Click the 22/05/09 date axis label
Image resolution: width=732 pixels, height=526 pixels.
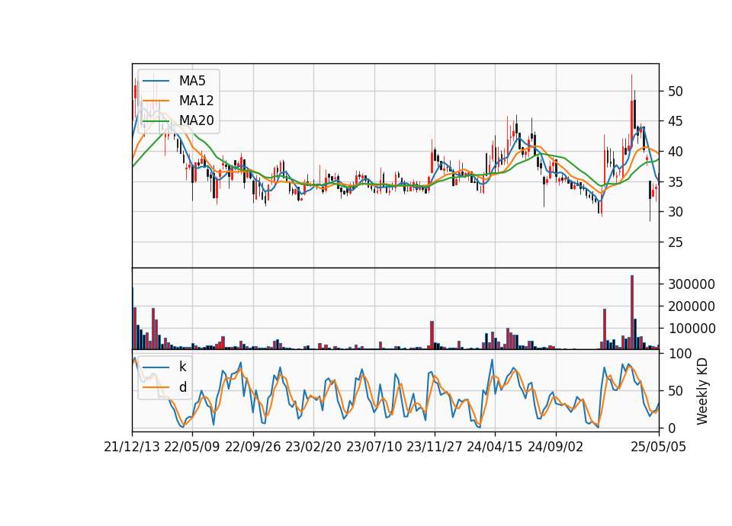(x=192, y=447)
